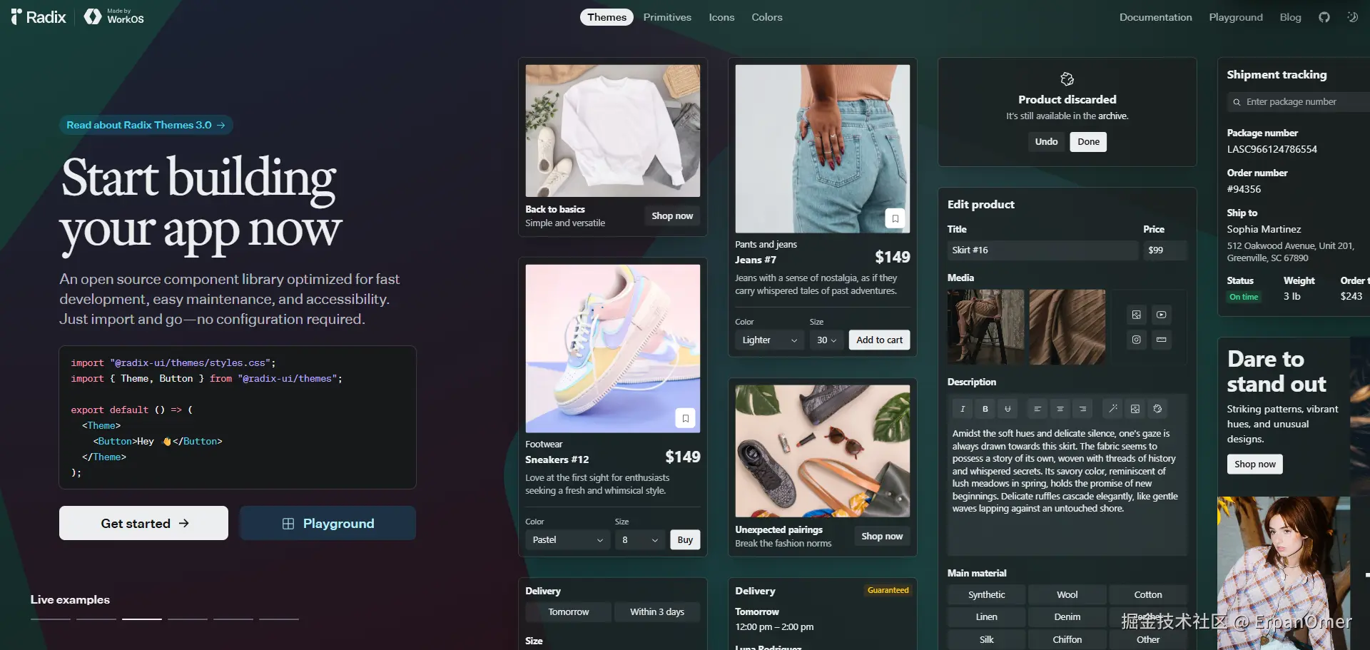Select Wool as main material
The image size is (1370, 650).
click(1067, 594)
